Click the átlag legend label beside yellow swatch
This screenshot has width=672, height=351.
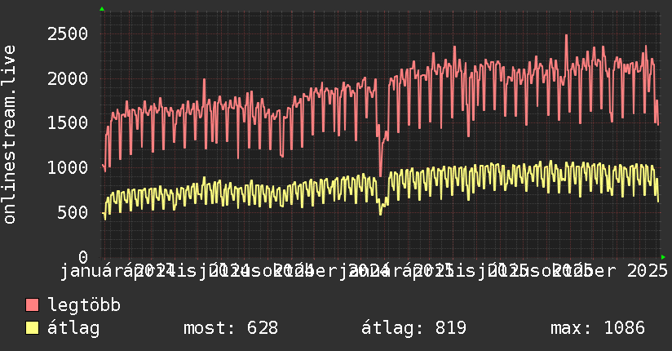click(x=73, y=328)
